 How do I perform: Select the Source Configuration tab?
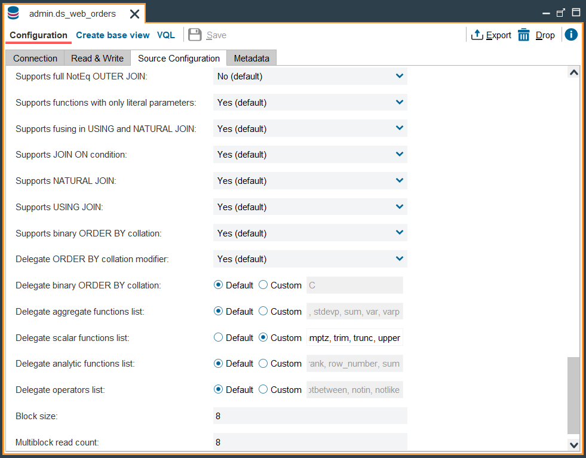click(x=179, y=59)
